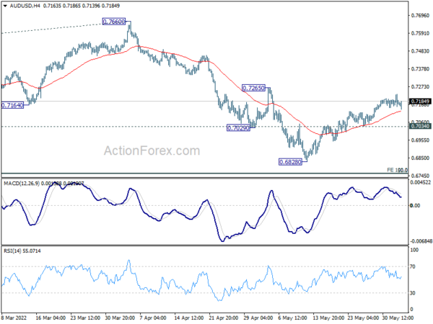Click the 7 Apr 04:00 date label

tap(152, 318)
